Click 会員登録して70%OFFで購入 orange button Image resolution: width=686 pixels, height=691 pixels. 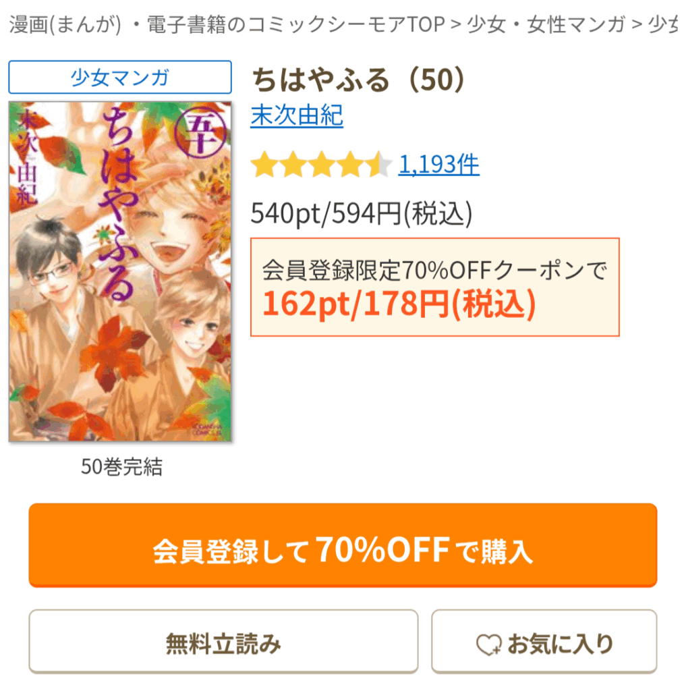pos(343,545)
